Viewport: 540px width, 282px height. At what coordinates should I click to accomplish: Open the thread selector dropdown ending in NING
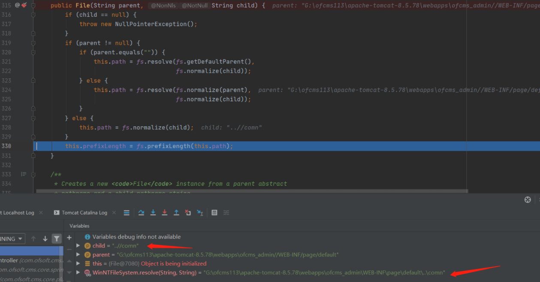pyautogui.click(x=12, y=239)
